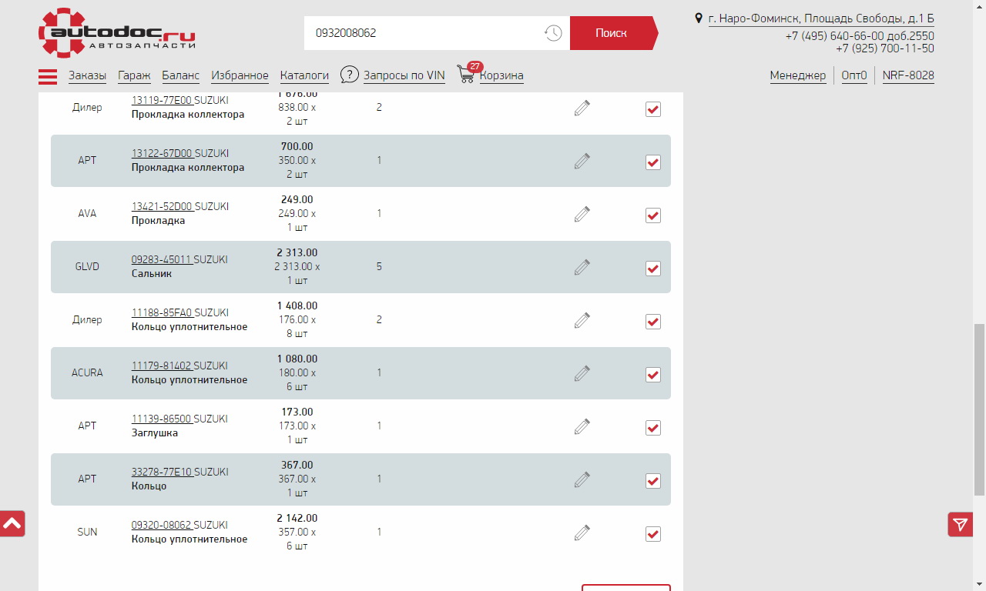The width and height of the screenshot is (986, 591).
Task: Open part link 11188-85FA0
Action: tap(162, 313)
